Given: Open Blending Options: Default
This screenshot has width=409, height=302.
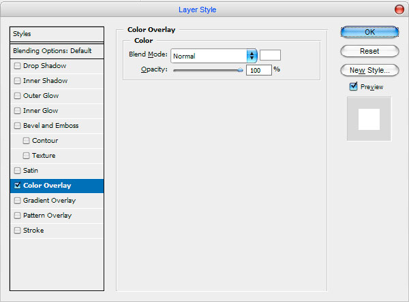Looking at the screenshot, I should point(57,51).
